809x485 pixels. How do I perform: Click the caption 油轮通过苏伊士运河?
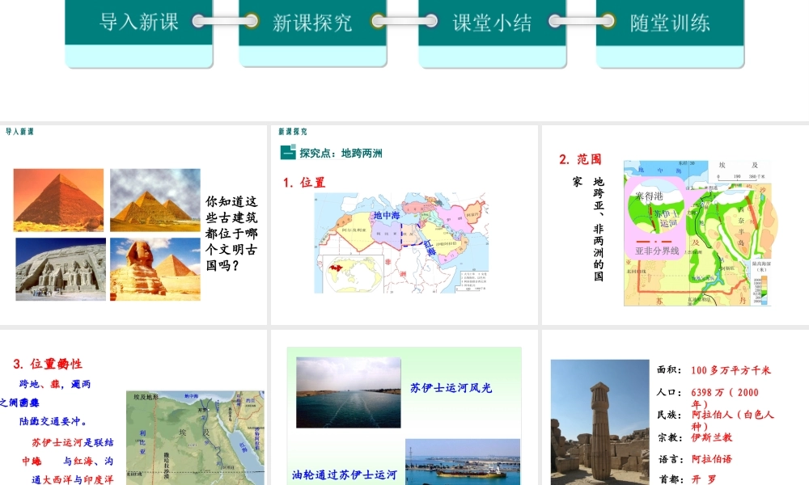(x=345, y=474)
